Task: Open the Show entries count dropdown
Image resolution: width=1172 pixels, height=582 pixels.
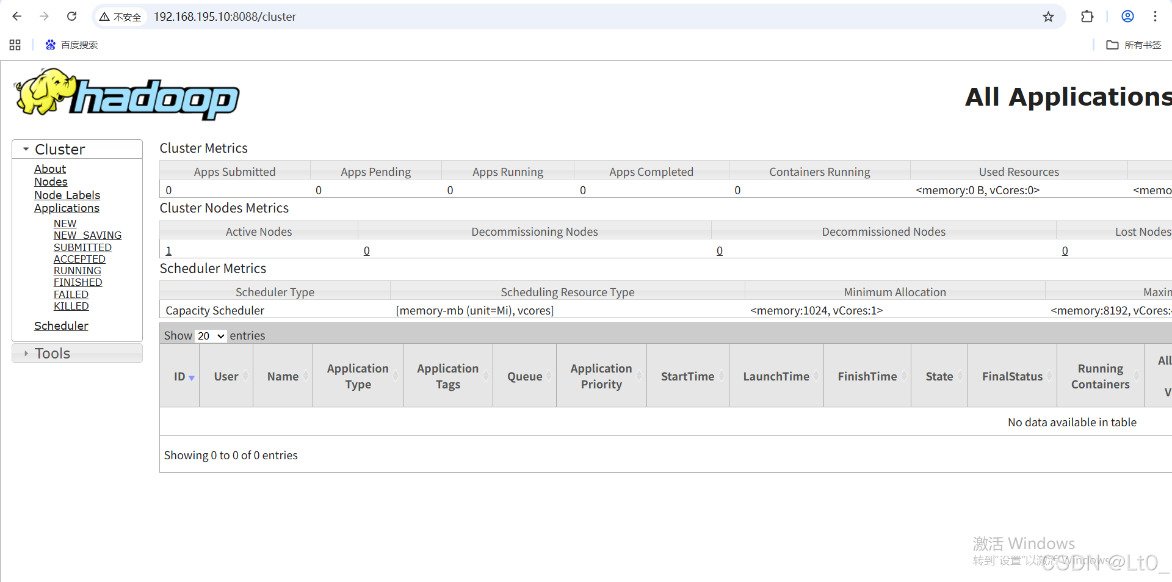Action: click(x=211, y=336)
